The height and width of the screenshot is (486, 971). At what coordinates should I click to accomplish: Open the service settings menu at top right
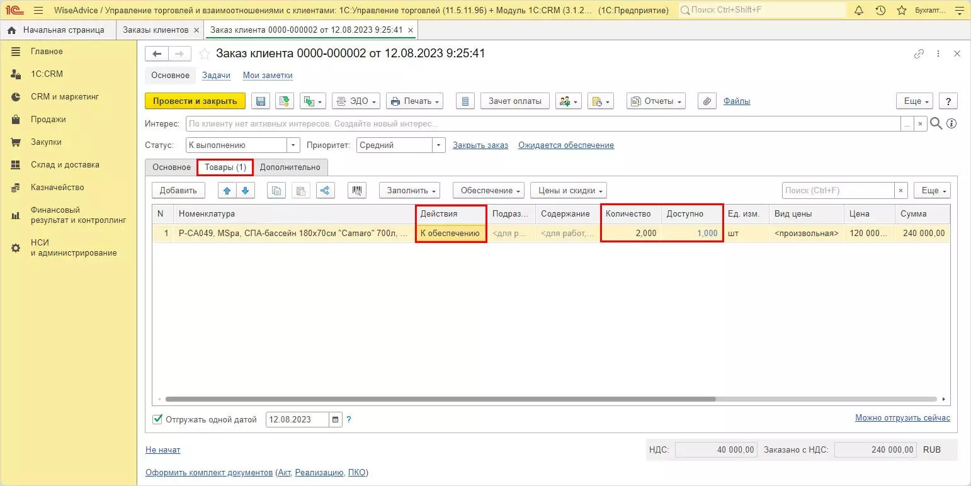(959, 10)
